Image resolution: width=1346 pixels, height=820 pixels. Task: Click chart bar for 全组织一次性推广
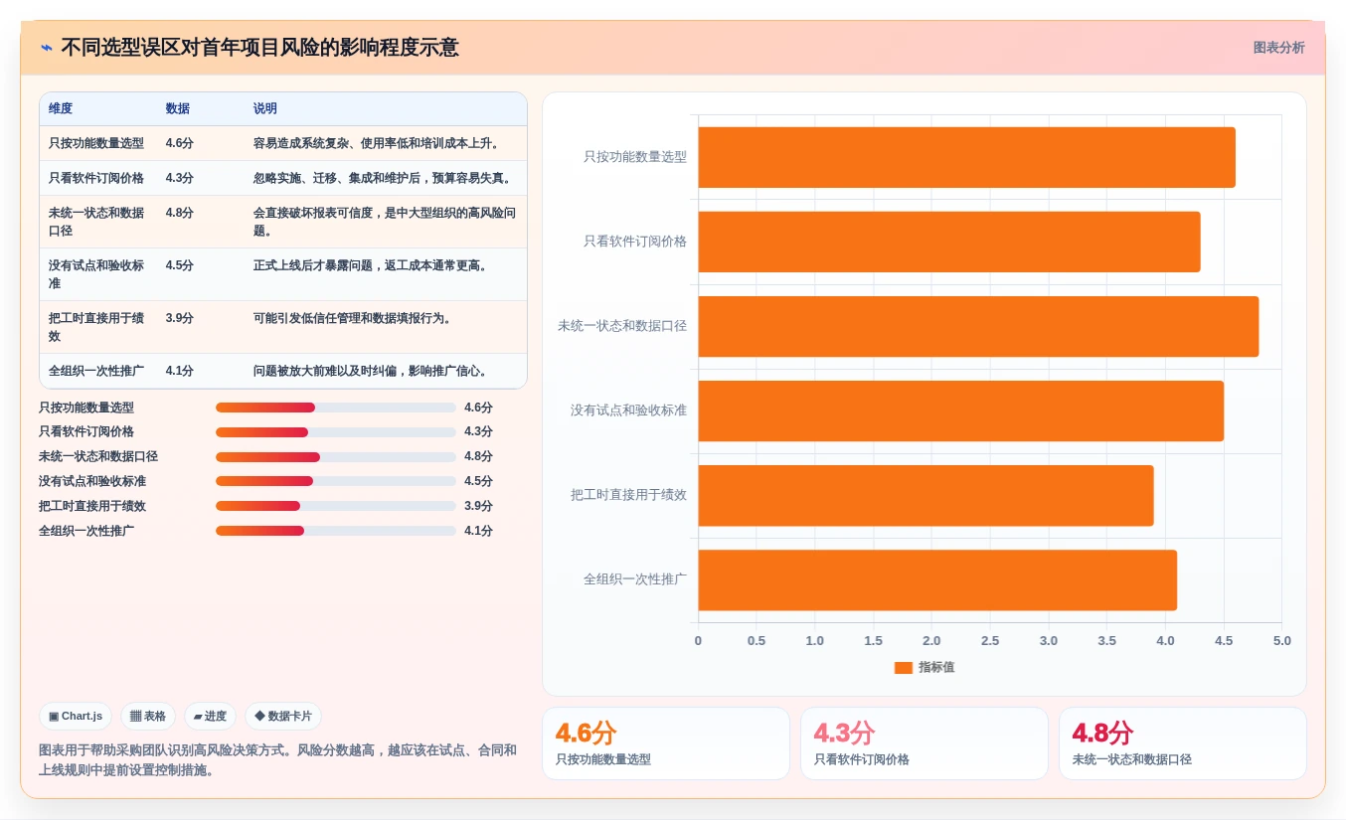[937, 579]
